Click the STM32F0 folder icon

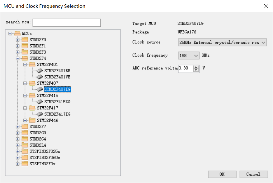coord(25,40)
